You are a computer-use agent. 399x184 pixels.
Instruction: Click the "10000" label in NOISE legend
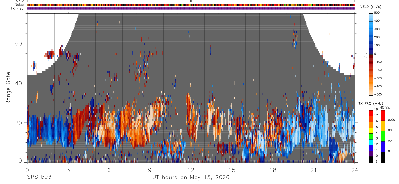click(391, 120)
